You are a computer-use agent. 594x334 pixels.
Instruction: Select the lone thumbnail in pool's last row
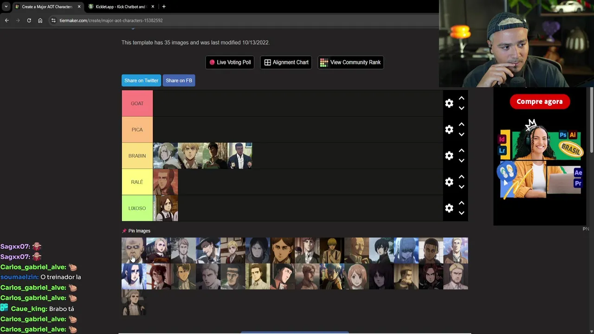(x=134, y=302)
